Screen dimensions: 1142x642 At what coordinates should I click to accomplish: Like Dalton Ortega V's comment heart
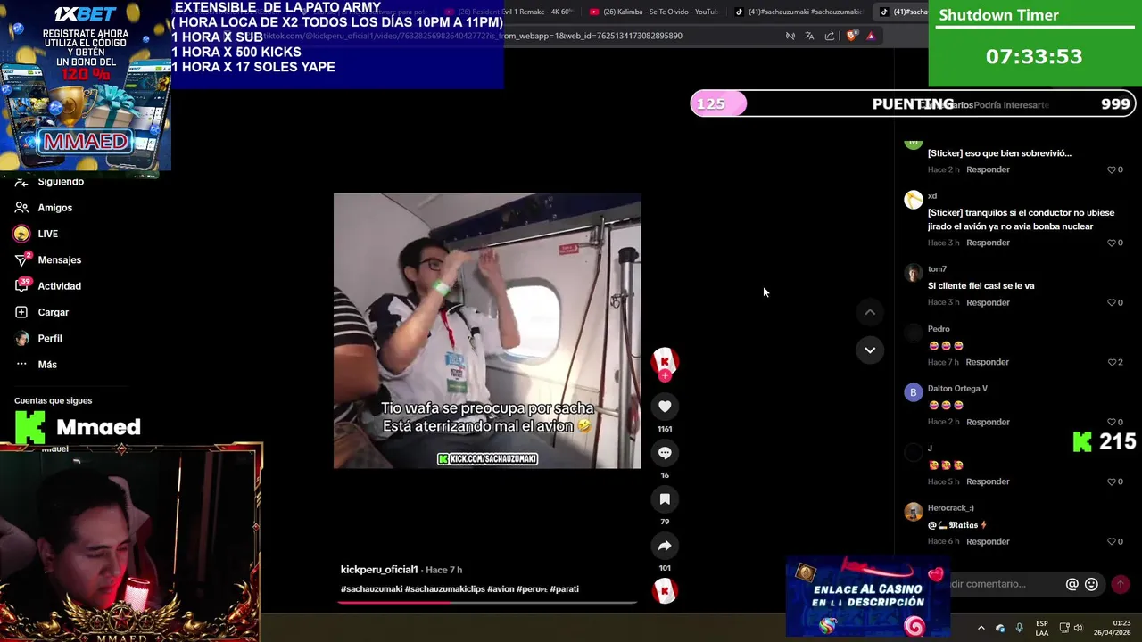tap(1112, 422)
